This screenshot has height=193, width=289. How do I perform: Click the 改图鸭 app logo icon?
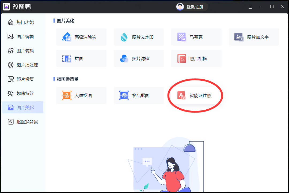(x=6, y=6)
